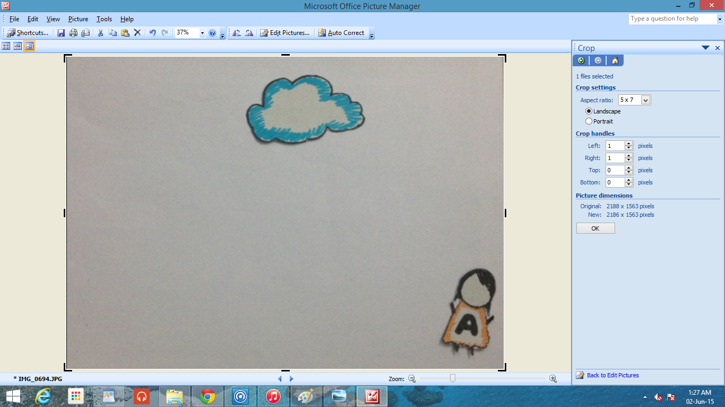Screen dimensions: 725x407
Task: Select the Rotate Left toolbar icon
Action: (x=237, y=33)
